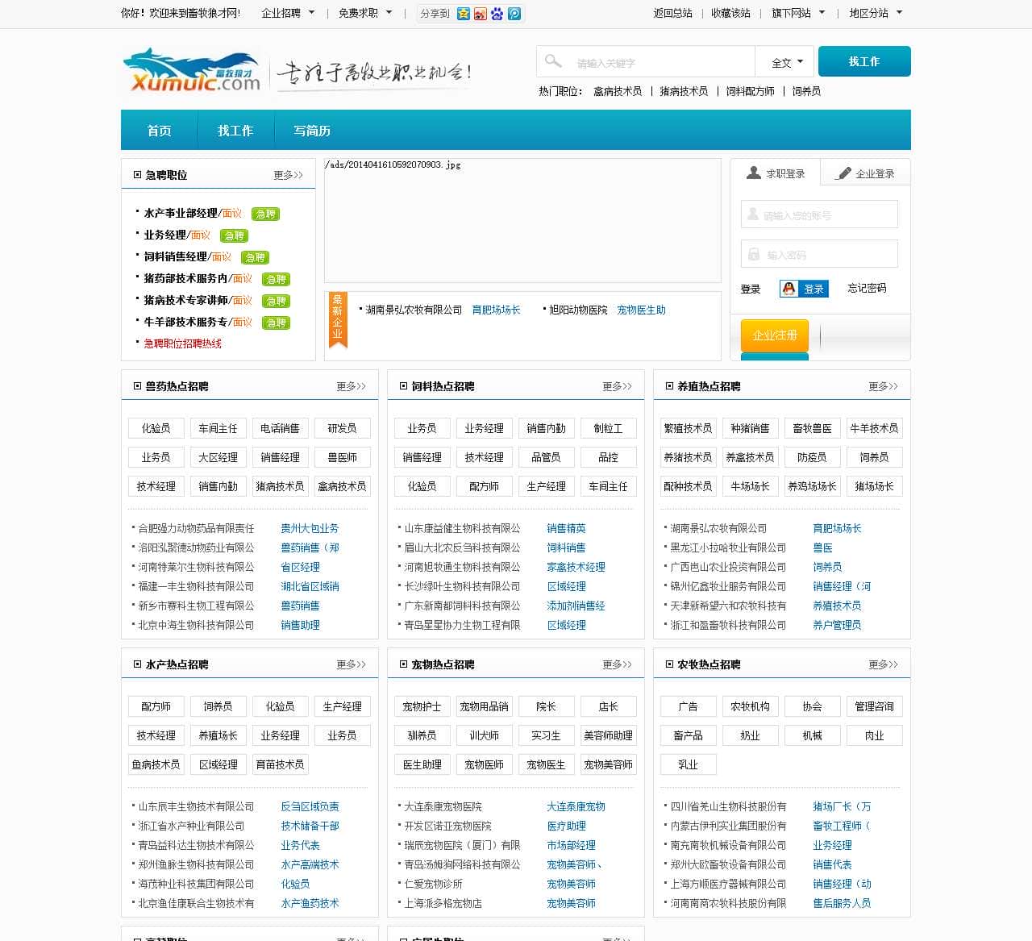Select 制粒工 tag in 饲料热点招聘
Viewport: 1032px width, 941px height.
(x=609, y=428)
